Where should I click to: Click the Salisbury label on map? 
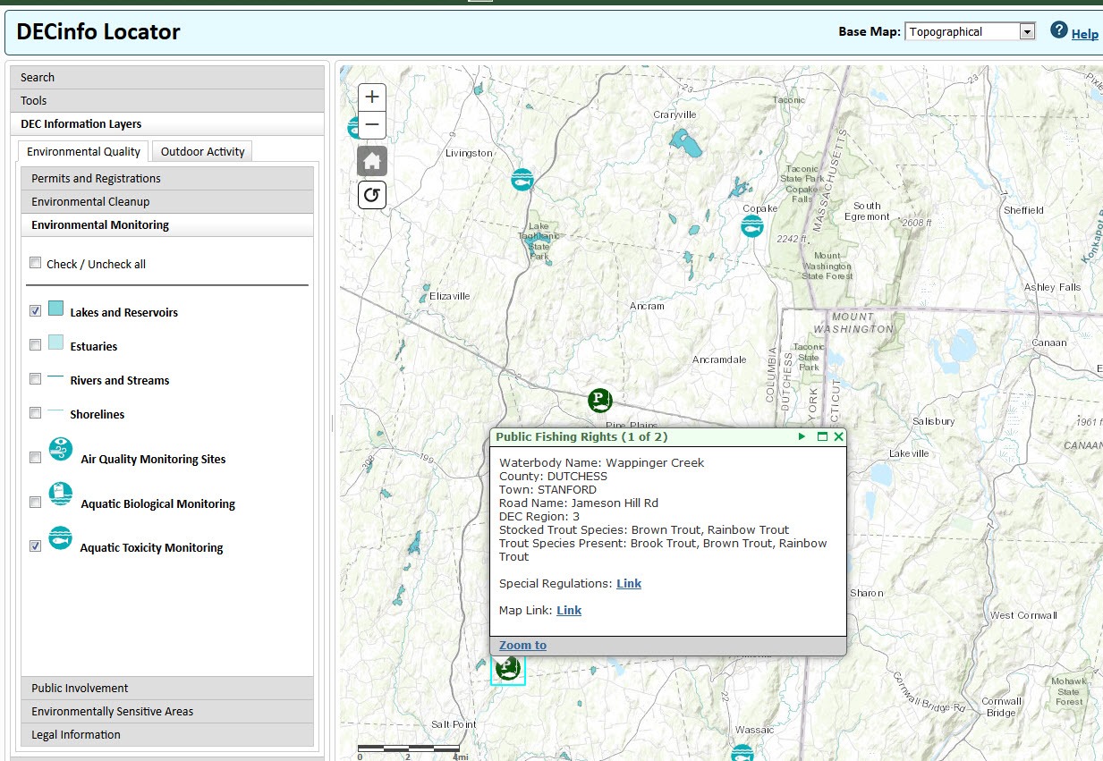click(x=934, y=420)
